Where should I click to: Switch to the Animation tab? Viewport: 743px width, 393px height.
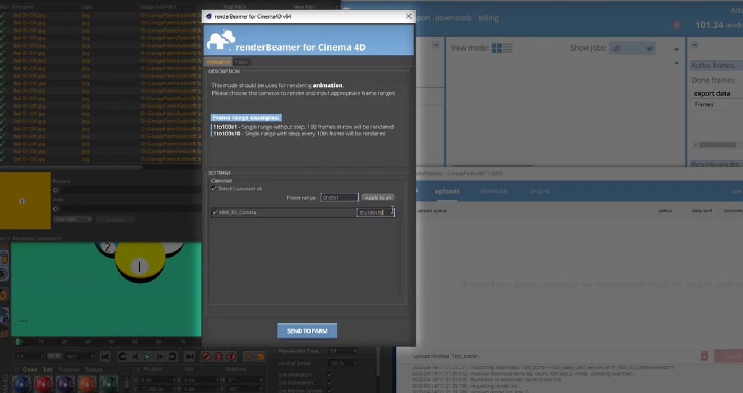coord(218,62)
